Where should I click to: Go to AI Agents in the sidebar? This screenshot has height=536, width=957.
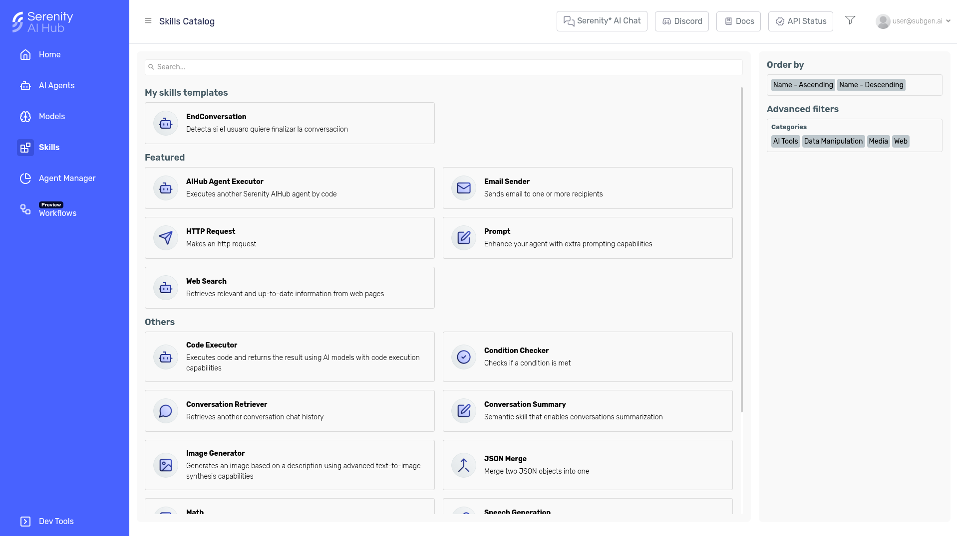[56, 86]
